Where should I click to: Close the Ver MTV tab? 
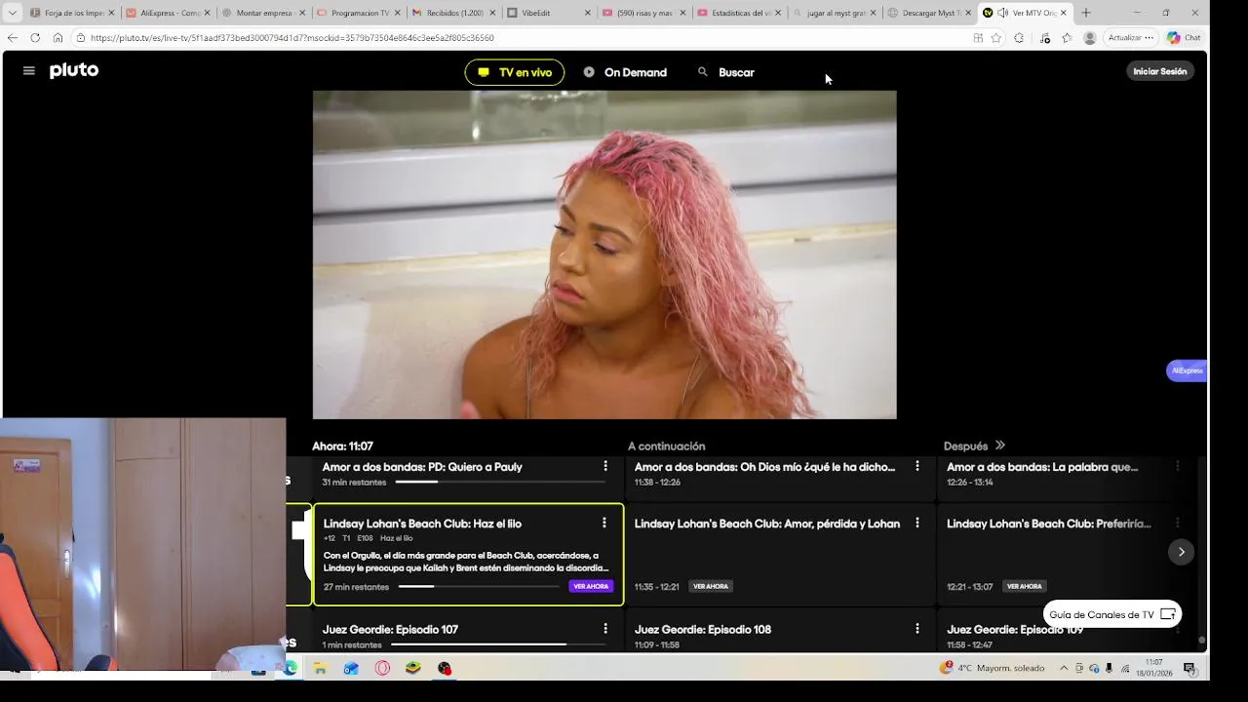click(x=1063, y=13)
